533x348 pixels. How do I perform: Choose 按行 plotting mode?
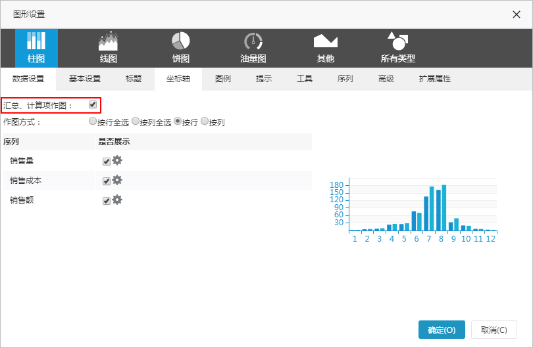pos(178,121)
